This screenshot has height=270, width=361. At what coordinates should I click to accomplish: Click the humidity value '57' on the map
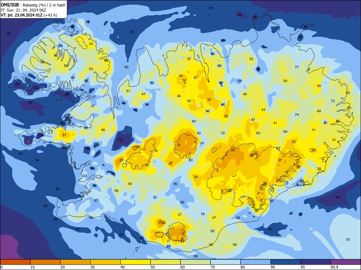pyautogui.click(x=93, y=106)
